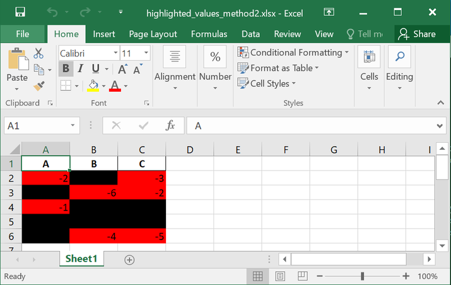Click the Share button
This screenshot has height=285, width=451.
(418, 34)
